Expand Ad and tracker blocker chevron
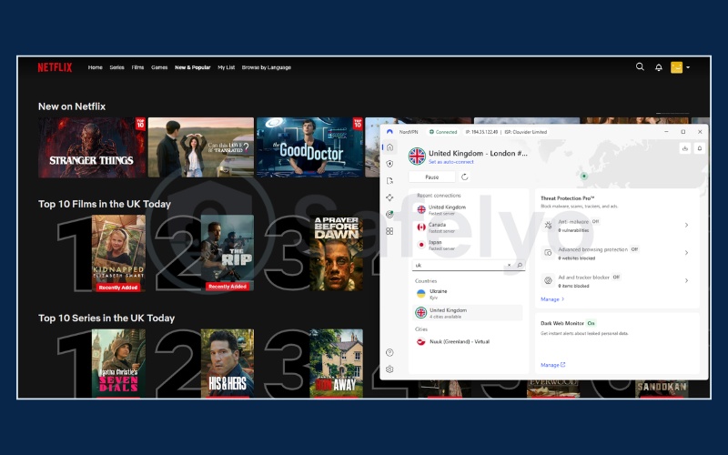Image resolution: width=728 pixels, height=455 pixels. (x=686, y=281)
